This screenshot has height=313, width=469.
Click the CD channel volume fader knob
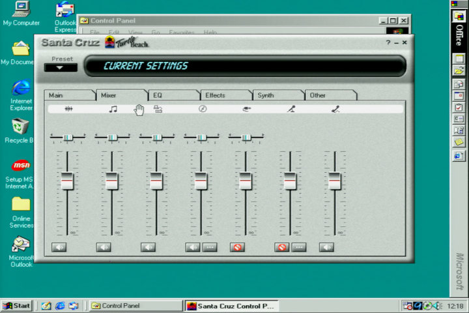click(x=201, y=181)
